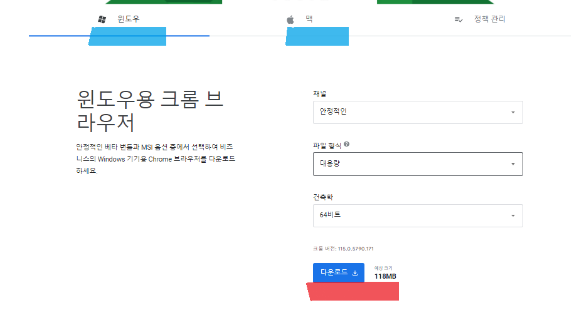This screenshot has width=584, height=325.
Task: Click the arrow of the 대용량 dropdown
Action: pyautogui.click(x=513, y=164)
